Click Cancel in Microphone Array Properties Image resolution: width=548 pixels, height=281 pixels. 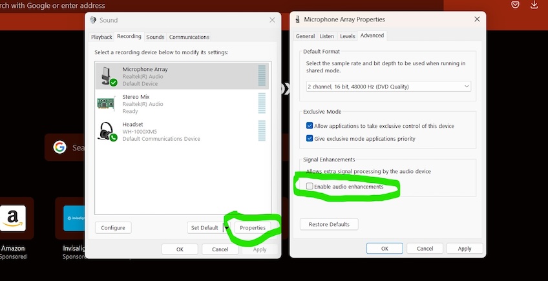click(x=425, y=249)
